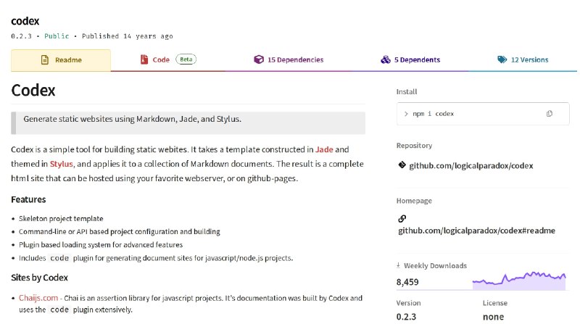
Task: Open the codex#readme homepage link
Action: 476,230
